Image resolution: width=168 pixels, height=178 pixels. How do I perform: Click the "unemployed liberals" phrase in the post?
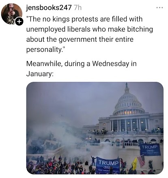(x=58, y=29)
